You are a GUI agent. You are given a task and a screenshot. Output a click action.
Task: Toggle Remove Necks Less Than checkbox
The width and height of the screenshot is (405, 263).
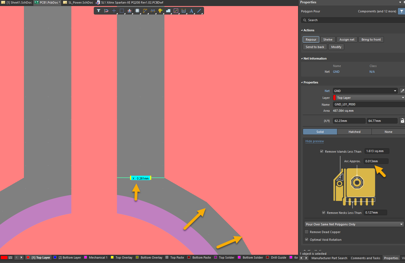[x=324, y=212]
